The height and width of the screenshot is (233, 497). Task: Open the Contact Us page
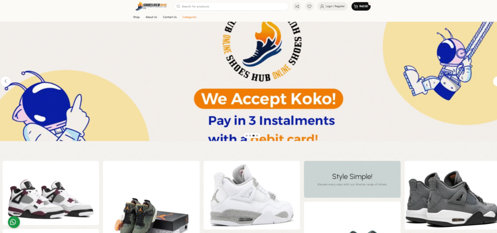(169, 17)
